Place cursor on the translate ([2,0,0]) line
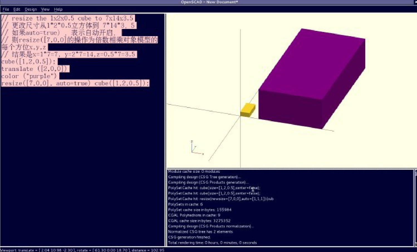 tap(34, 69)
